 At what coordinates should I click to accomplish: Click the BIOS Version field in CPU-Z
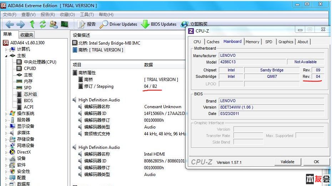coord(271,107)
